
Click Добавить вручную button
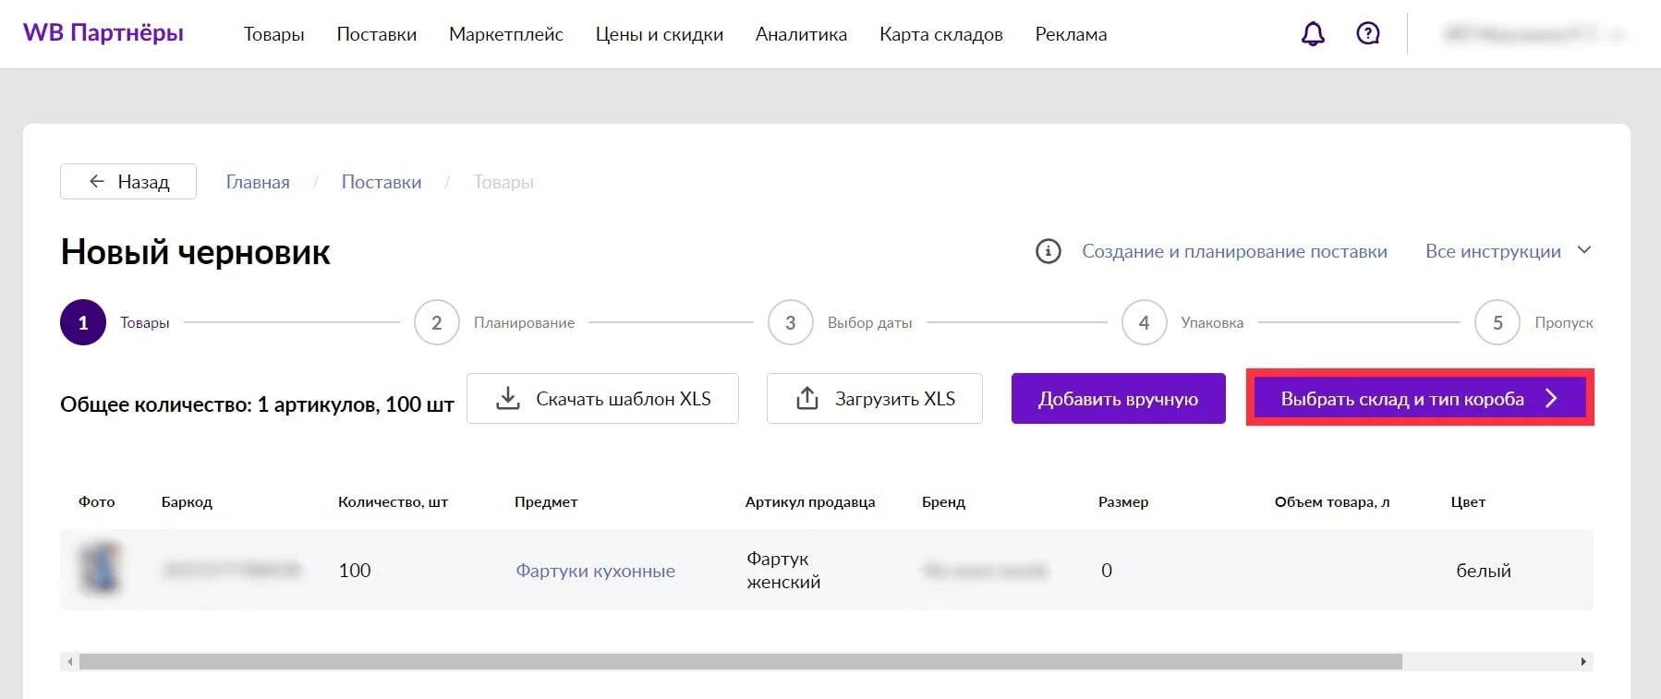(1119, 399)
